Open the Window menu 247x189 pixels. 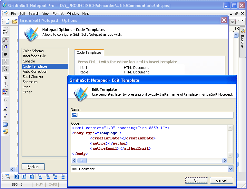(x=73, y=14)
